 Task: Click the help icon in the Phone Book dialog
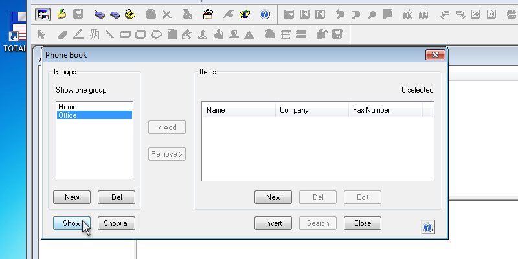click(427, 227)
